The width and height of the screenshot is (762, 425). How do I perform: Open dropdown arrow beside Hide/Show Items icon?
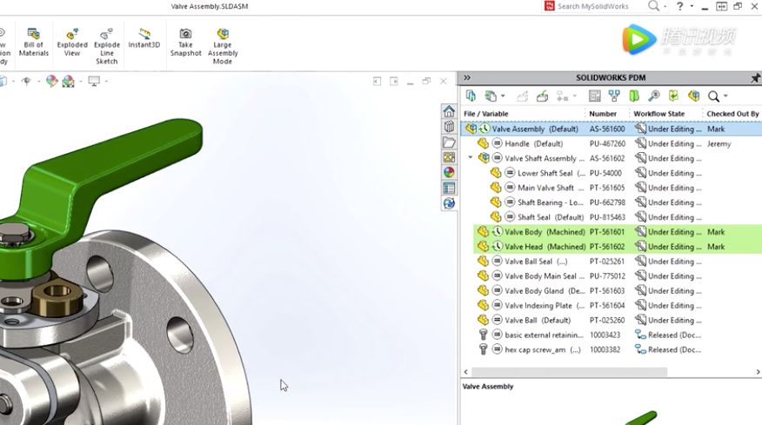coord(38,81)
